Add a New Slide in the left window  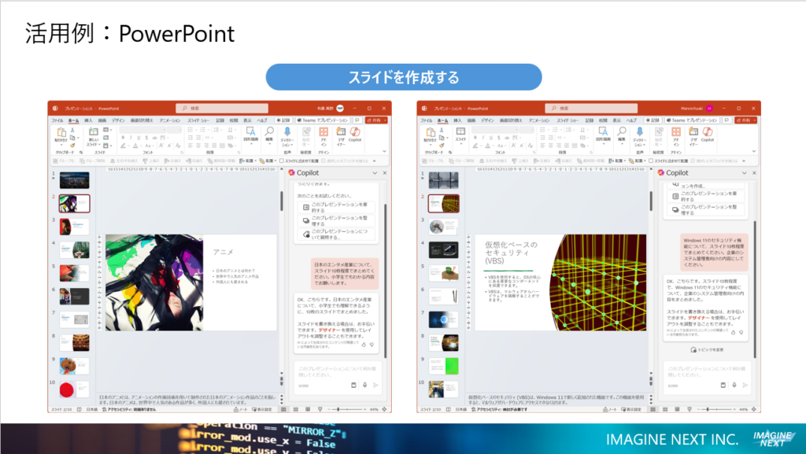pyautogui.click(x=94, y=137)
